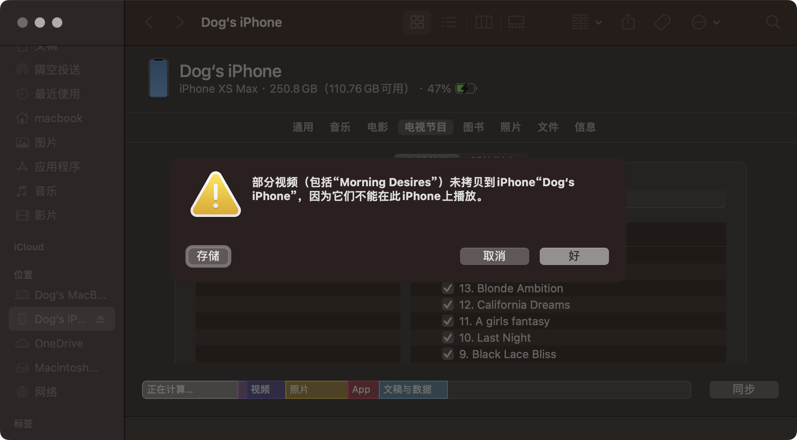The image size is (797, 440).
Task: Switch to icon grid view
Action: [417, 22]
